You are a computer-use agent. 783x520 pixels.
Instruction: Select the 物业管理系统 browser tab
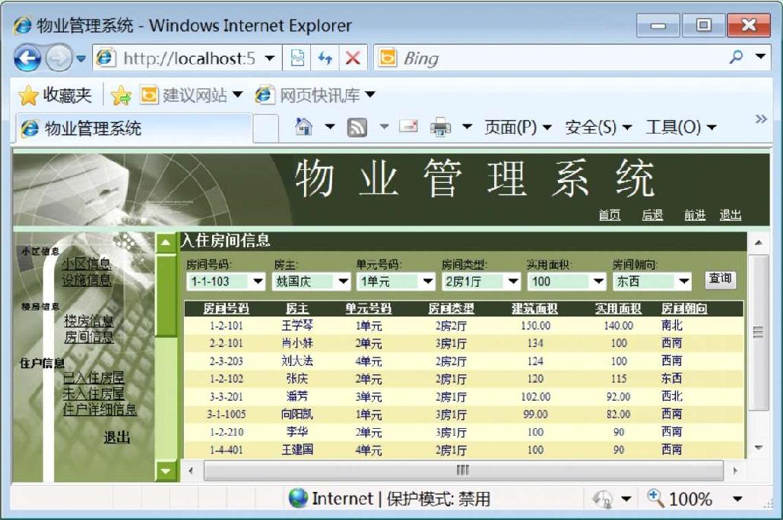pos(132,128)
